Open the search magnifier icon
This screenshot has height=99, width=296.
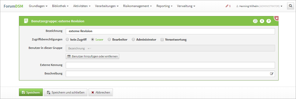290,6
